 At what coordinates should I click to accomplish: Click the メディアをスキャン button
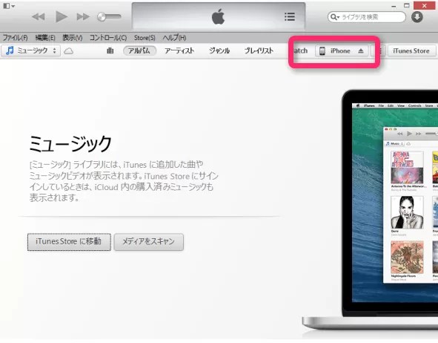pyautogui.click(x=149, y=242)
